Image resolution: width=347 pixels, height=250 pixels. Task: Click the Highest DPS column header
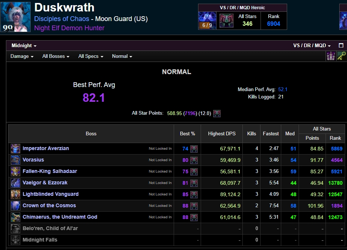pyautogui.click(x=222, y=133)
